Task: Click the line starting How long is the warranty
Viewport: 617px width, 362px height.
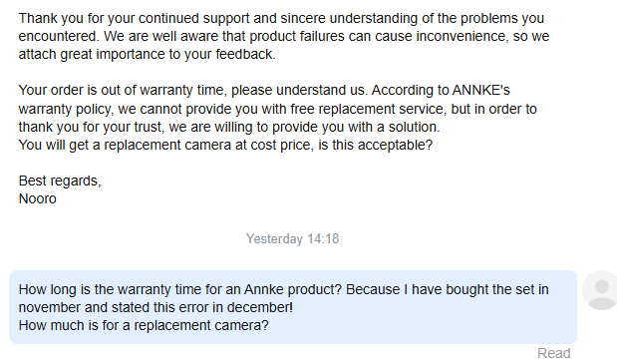Action: 284,289
